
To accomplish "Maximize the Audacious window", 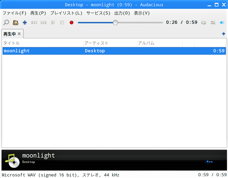I will [x=217, y=5].
